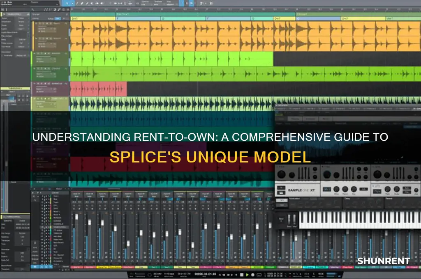Record-arm the first orange audio track
Image resolution: width=421 pixels, height=279 pixels.
coord(46,24)
